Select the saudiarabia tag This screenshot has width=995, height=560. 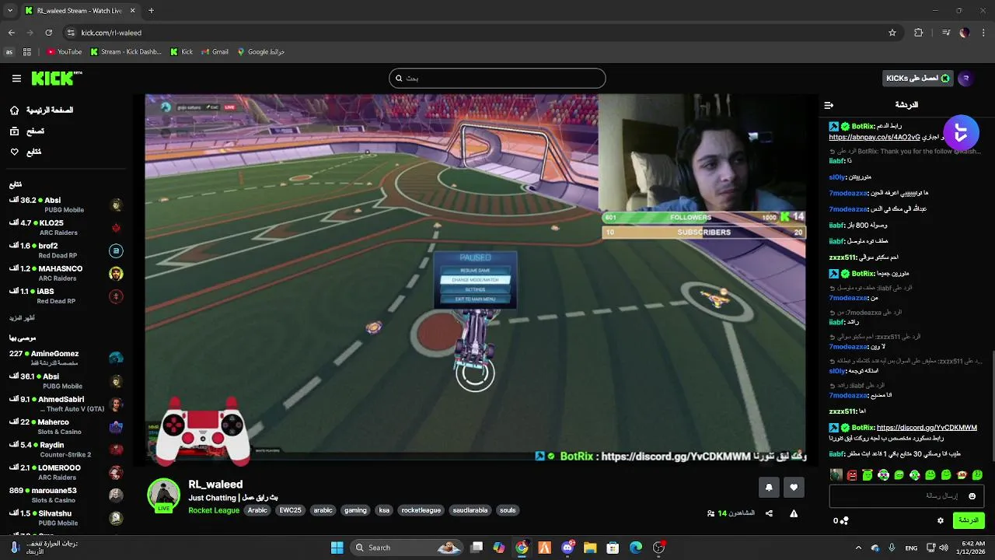coord(469,510)
